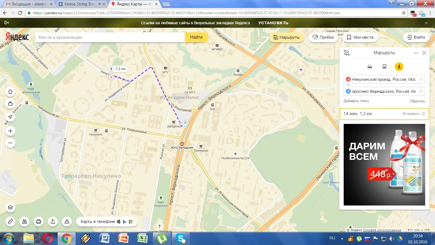Image resolution: width=435 pixels, height=245 pixels.
Task: Click the address bar URL
Action: pyautogui.click(x=186, y=13)
